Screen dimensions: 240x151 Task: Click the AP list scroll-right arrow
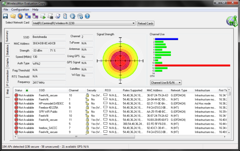pos(225,137)
